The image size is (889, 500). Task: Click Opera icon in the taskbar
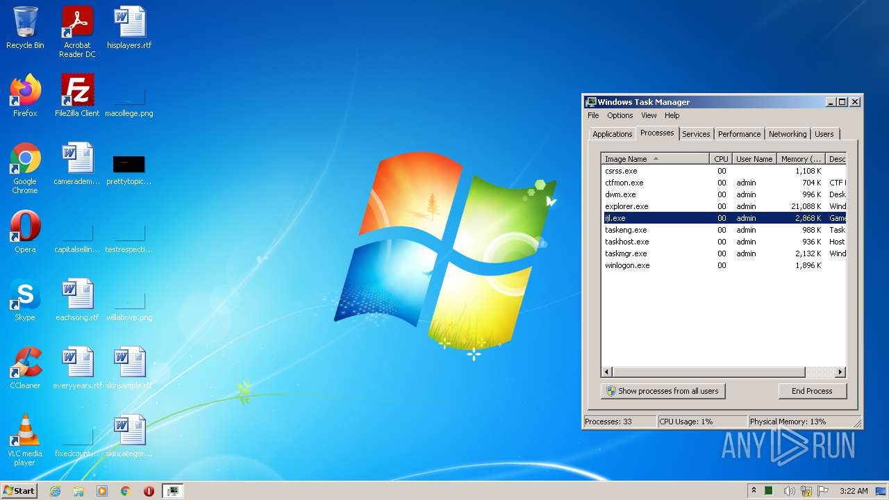click(149, 491)
